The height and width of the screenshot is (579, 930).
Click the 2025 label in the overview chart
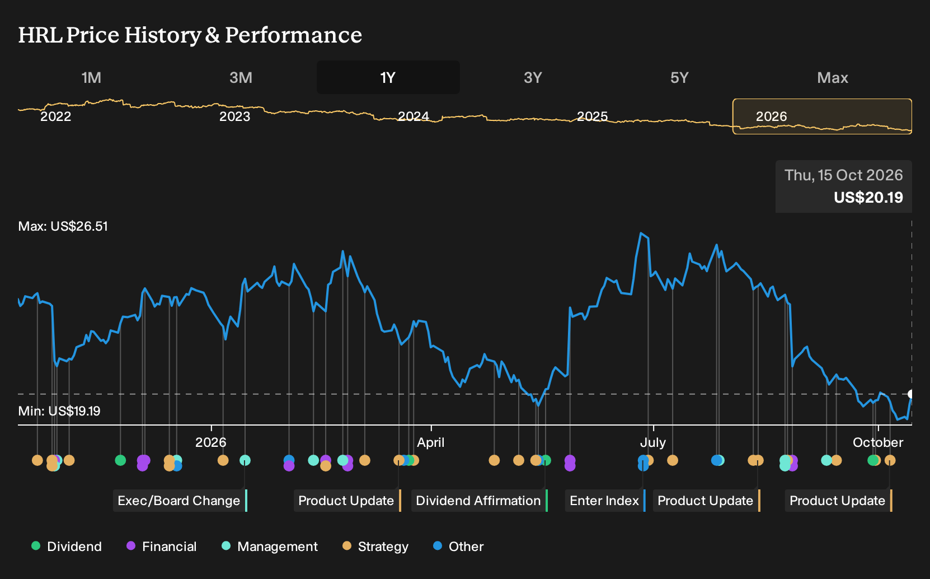[x=593, y=116]
